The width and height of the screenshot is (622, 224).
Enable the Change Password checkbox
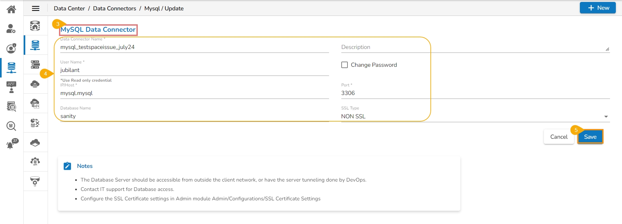point(345,65)
